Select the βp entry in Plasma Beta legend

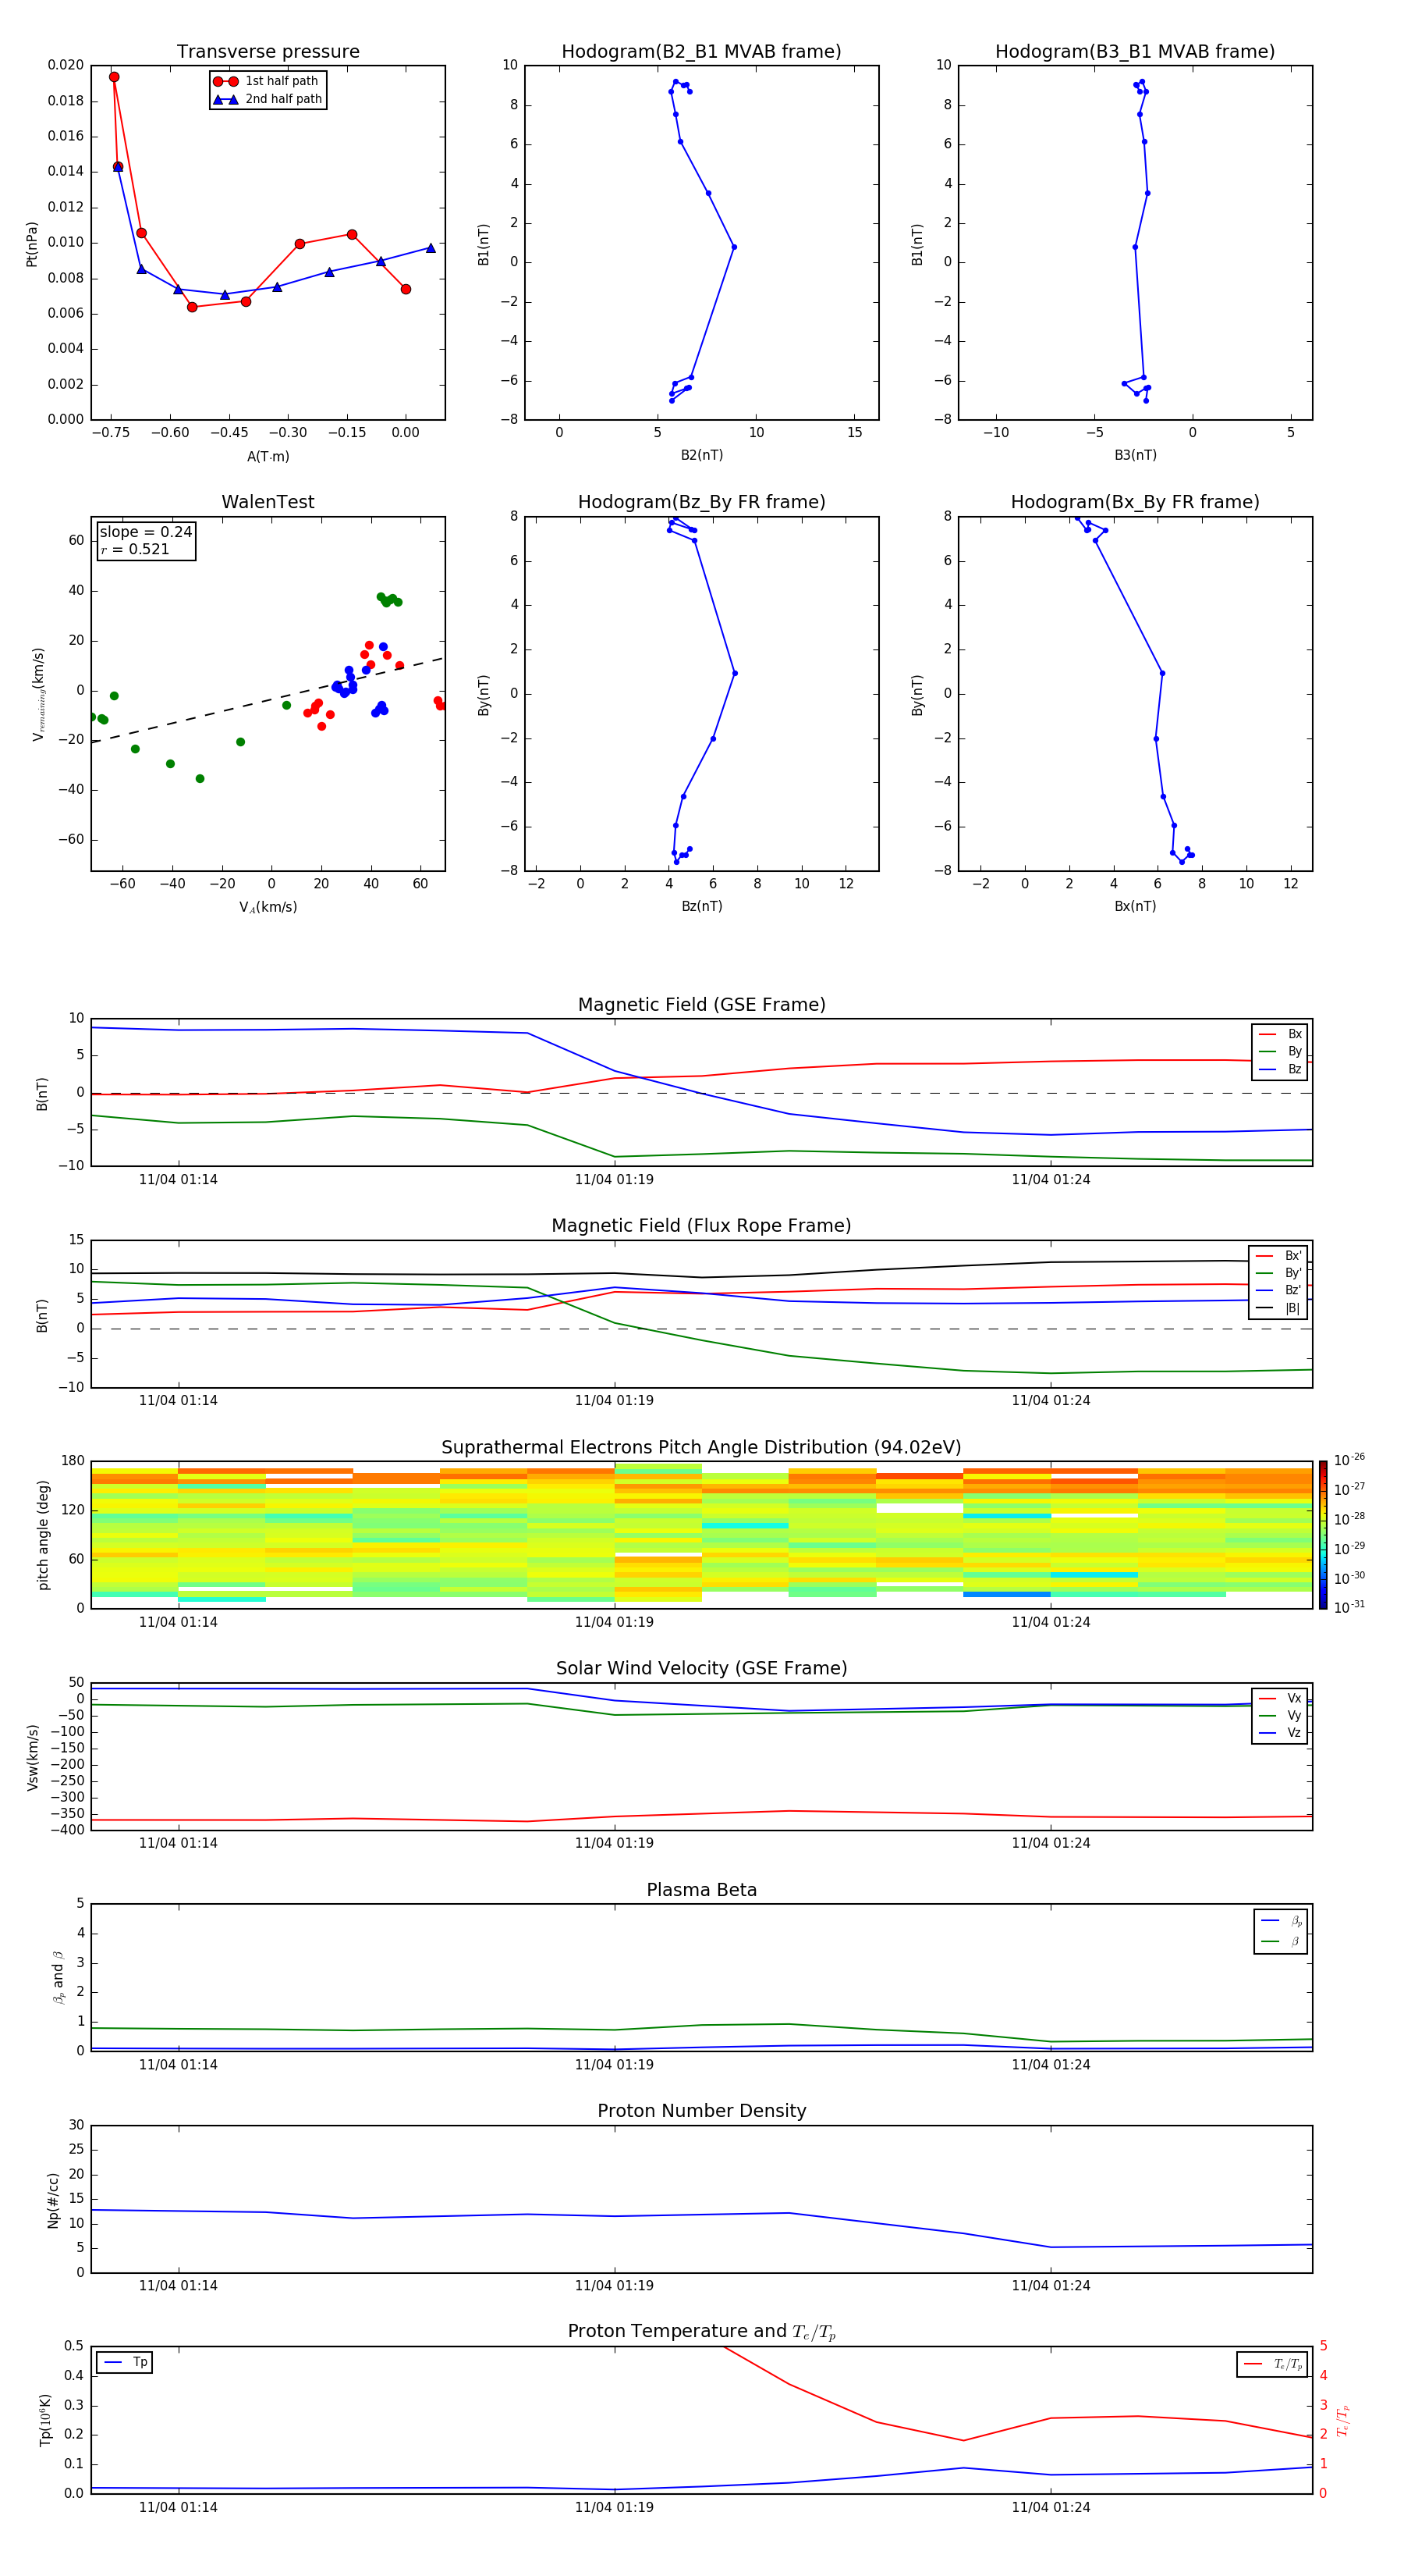(1281, 1921)
